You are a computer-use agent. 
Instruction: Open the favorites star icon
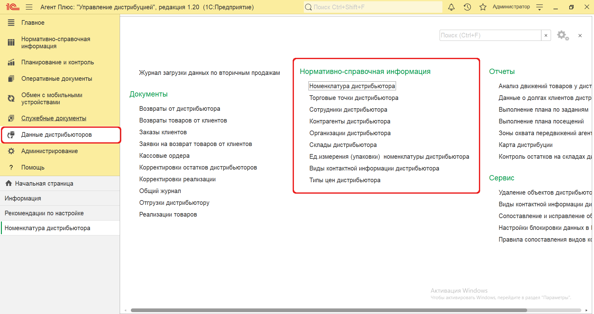483,7
